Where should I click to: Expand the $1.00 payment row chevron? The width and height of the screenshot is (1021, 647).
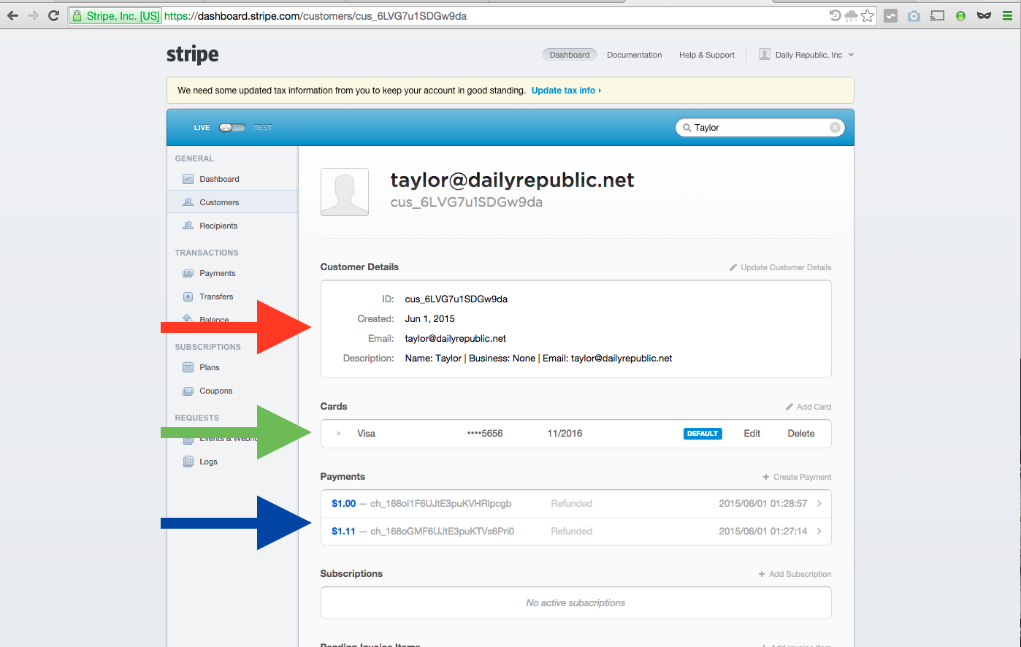(819, 504)
